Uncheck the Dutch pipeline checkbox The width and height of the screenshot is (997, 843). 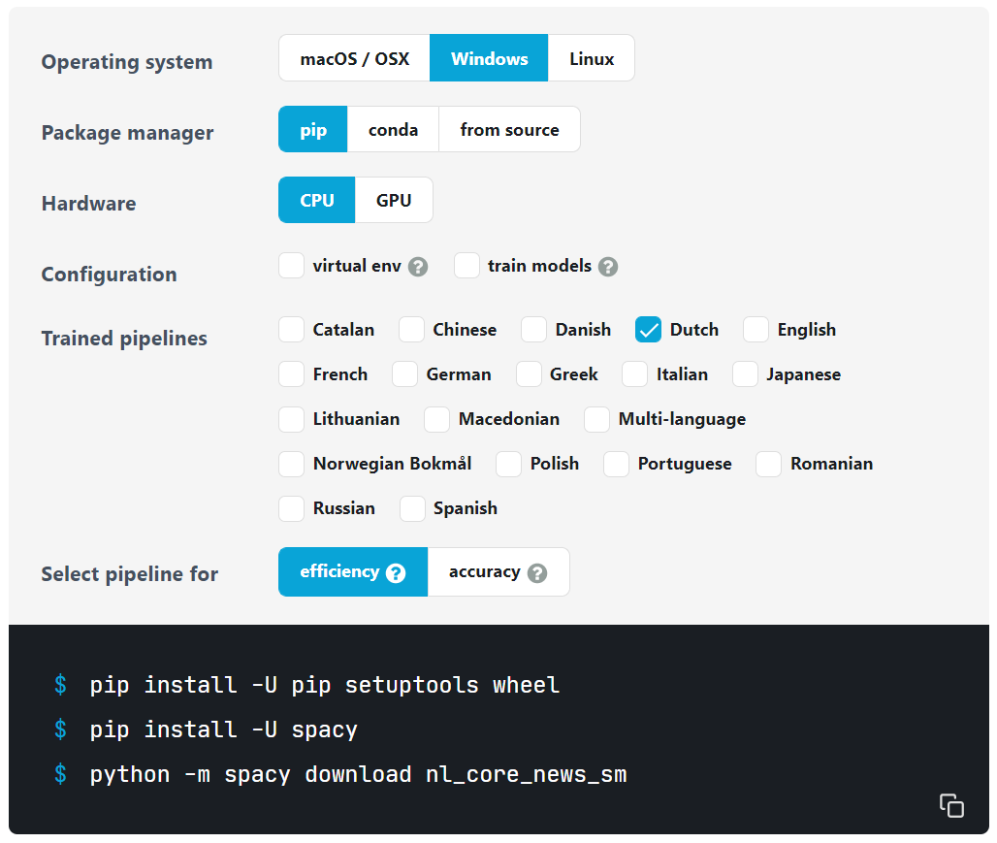[648, 330]
